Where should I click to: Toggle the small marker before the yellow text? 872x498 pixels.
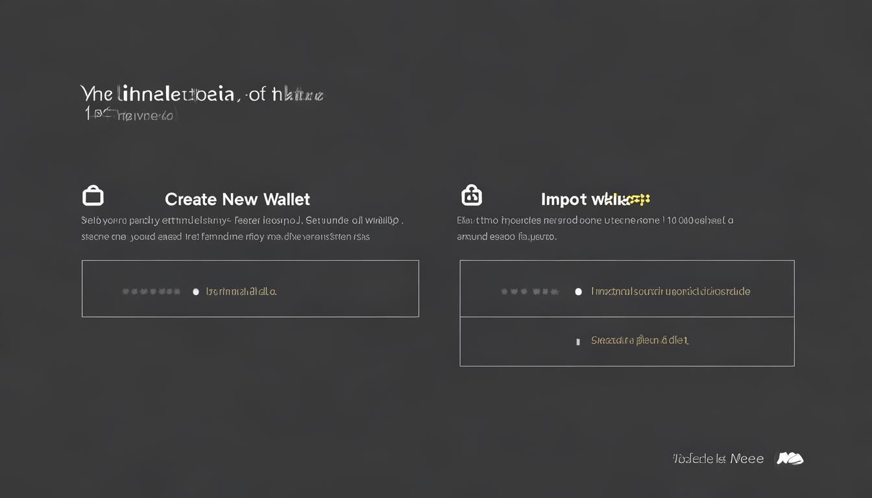point(578,341)
